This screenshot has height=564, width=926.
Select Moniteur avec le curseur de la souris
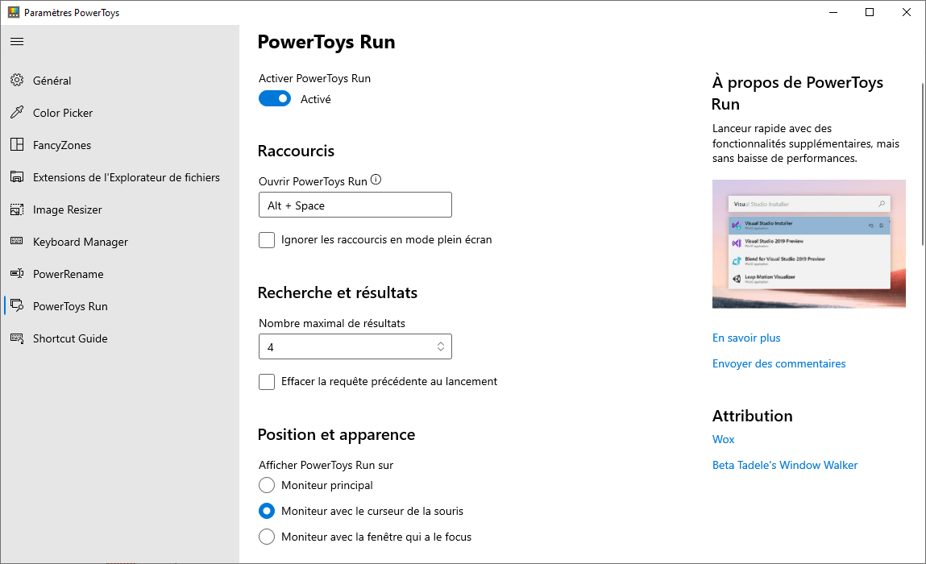pyautogui.click(x=267, y=511)
